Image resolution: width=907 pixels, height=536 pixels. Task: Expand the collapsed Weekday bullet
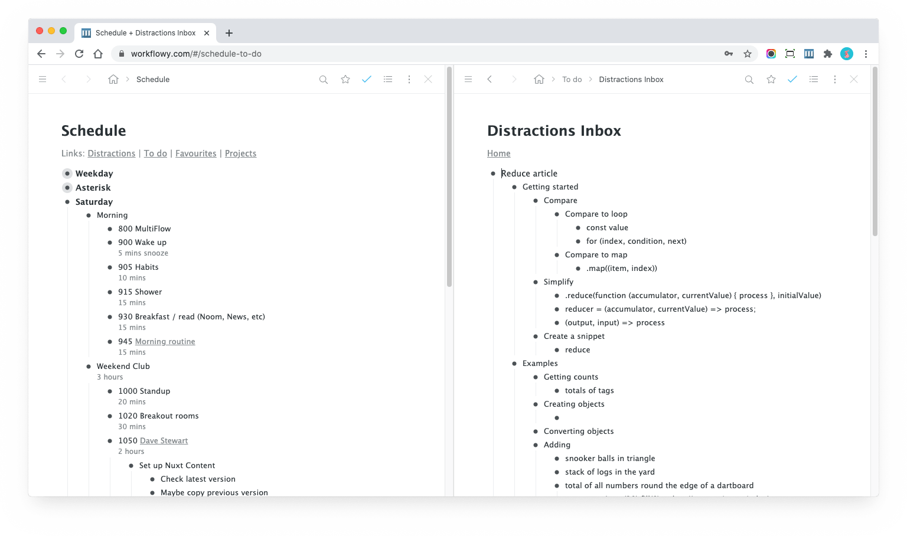(x=67, y=174)
